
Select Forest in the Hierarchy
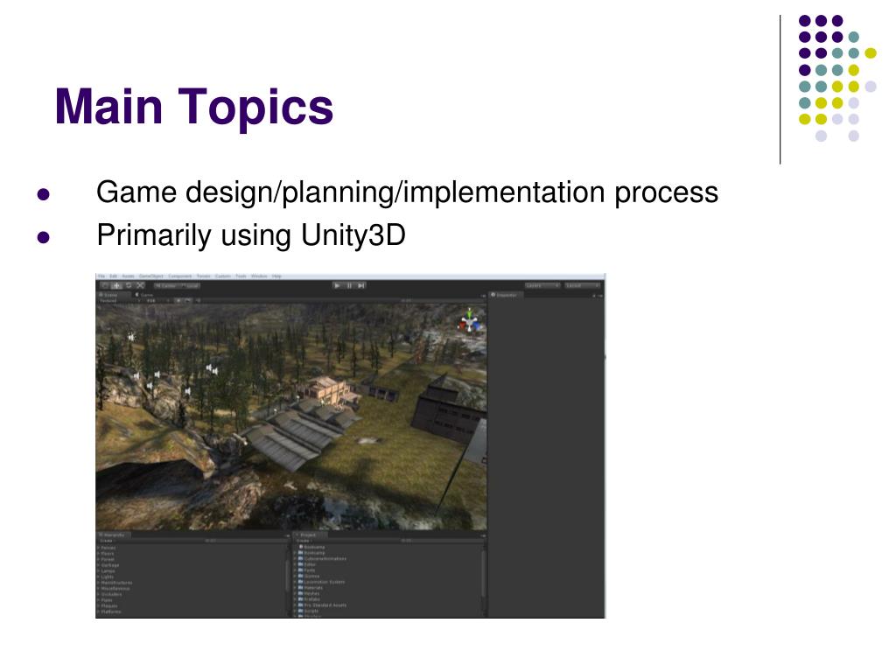tap(108, 559)
